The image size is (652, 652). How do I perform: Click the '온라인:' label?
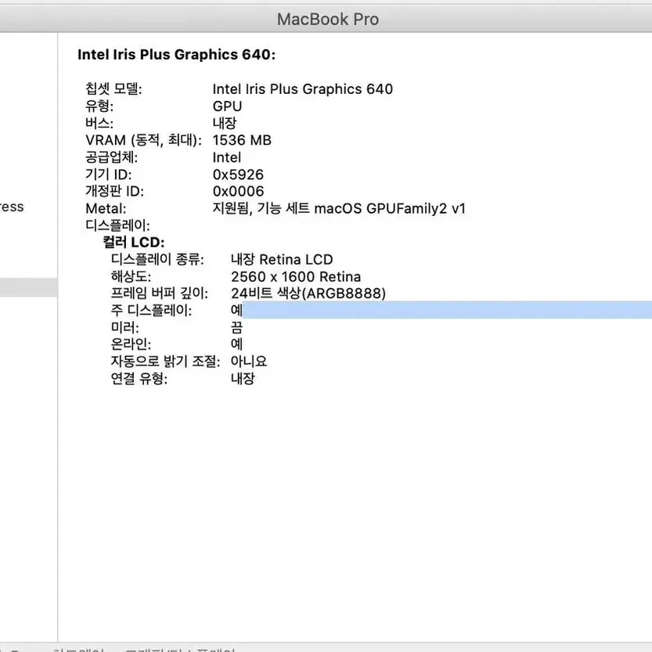tap(131, 344)
